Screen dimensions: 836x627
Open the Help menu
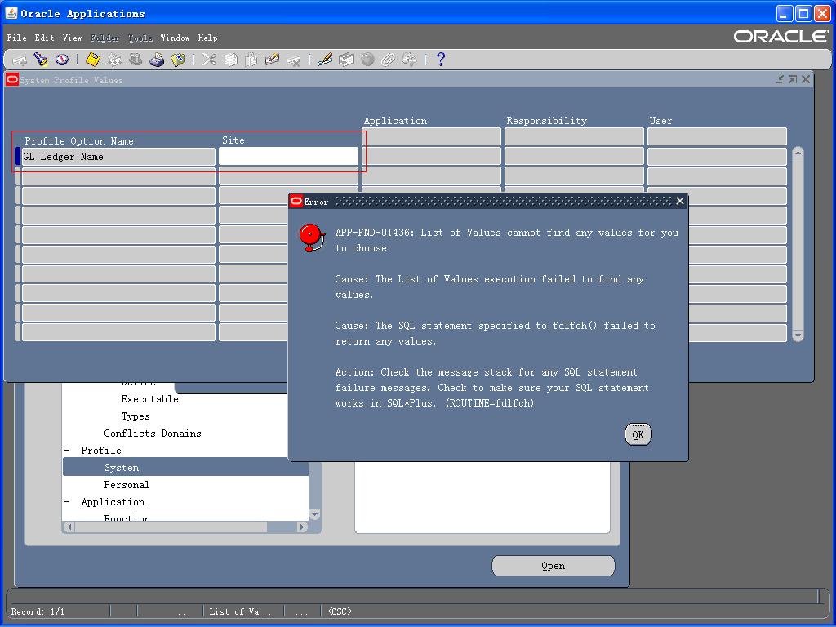point(208,38)
